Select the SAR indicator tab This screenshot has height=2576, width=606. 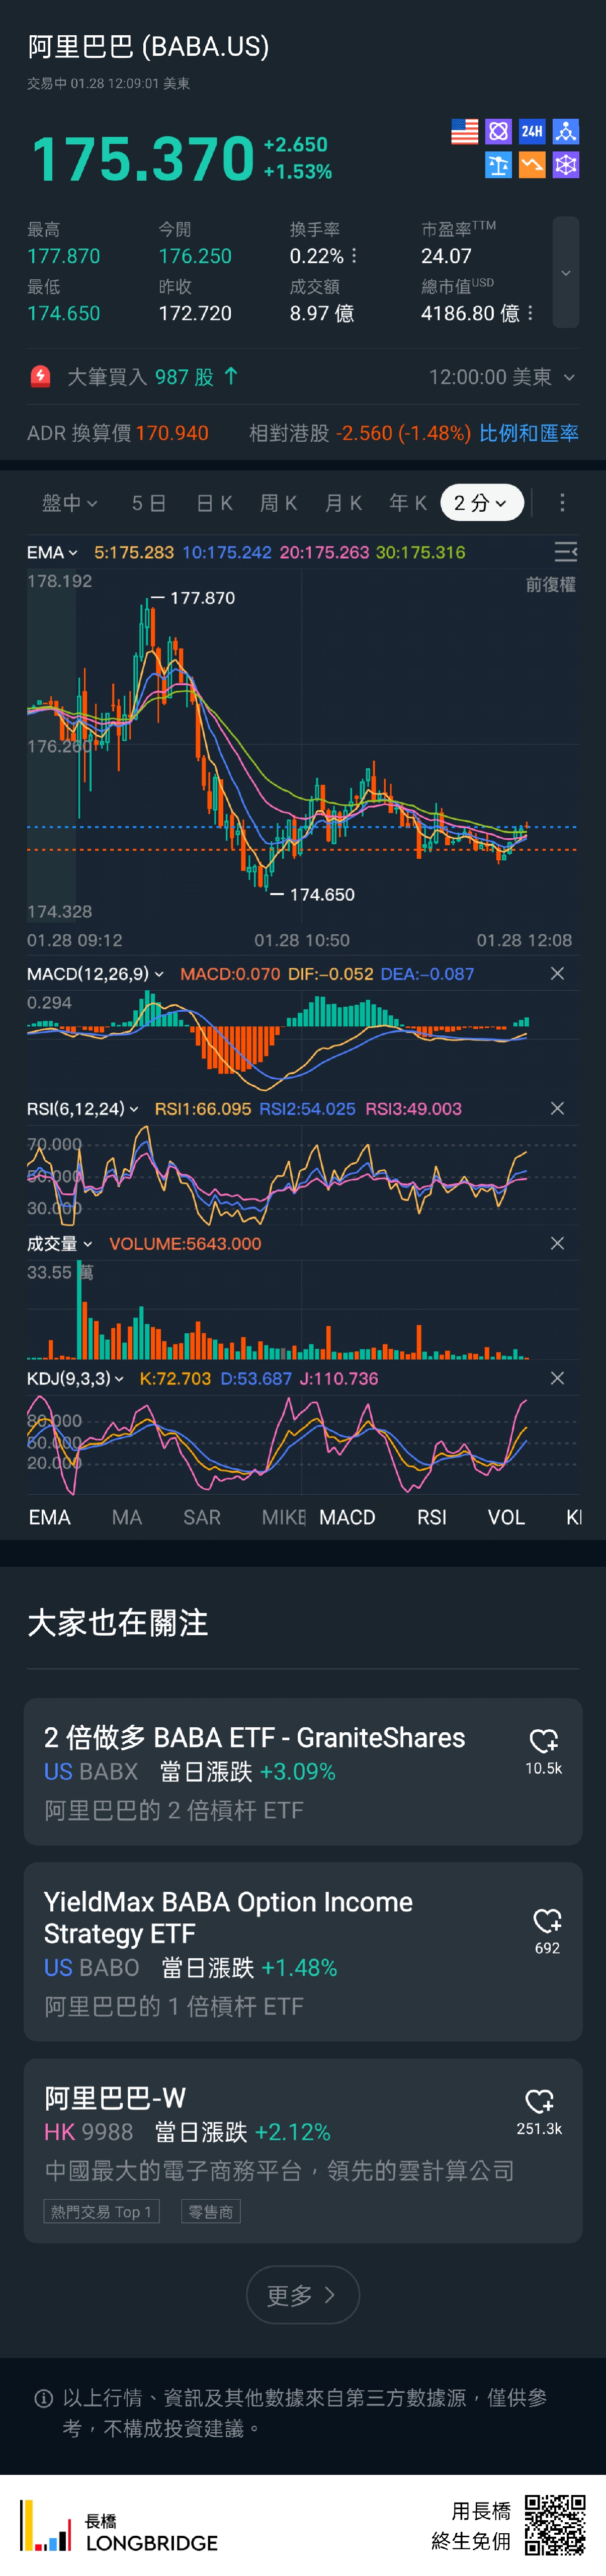click(202, 1517)
